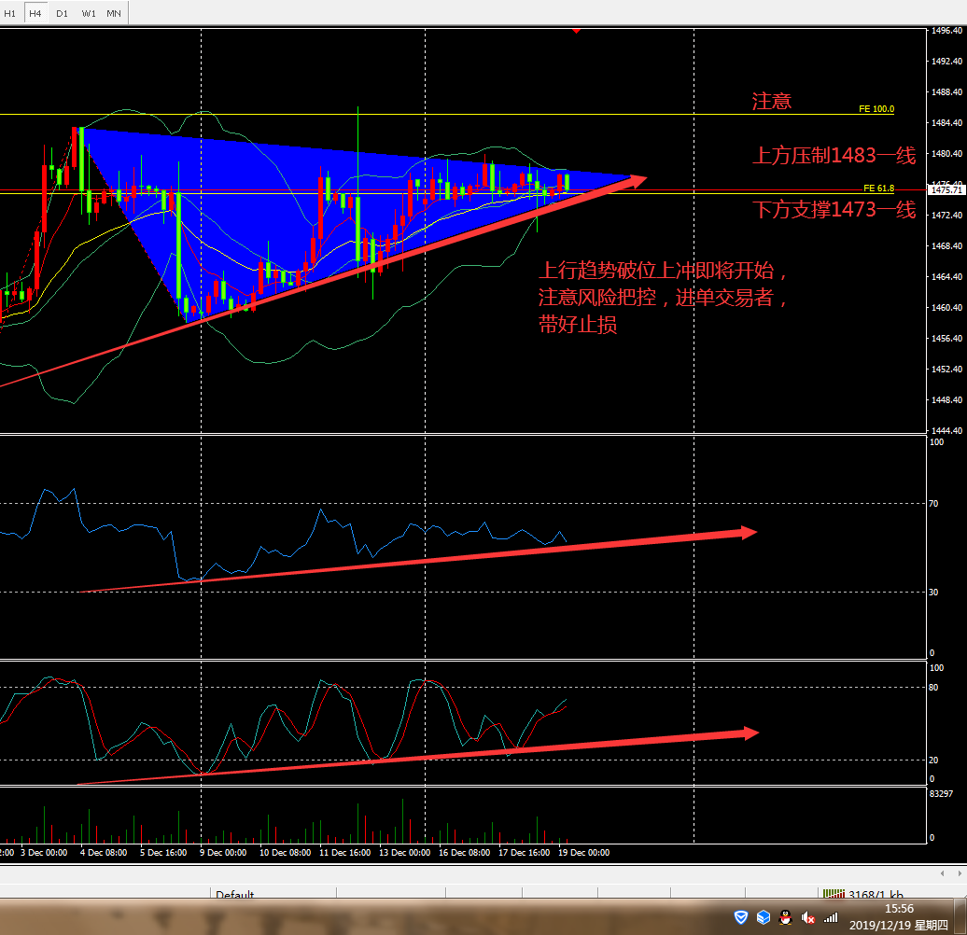
Task: Click the 13 Dec 00:00 time axis label
Action: 404,852
